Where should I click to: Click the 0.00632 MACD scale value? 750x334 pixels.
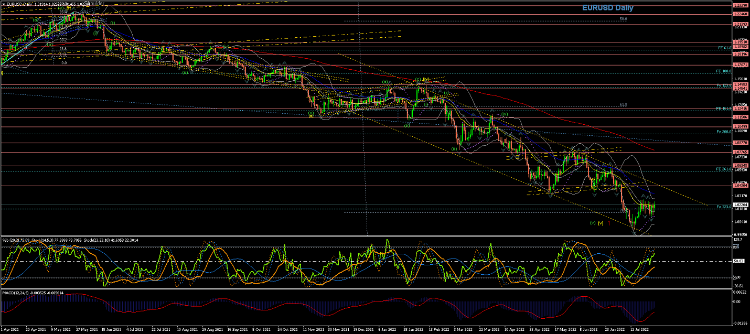coord(739,291)
